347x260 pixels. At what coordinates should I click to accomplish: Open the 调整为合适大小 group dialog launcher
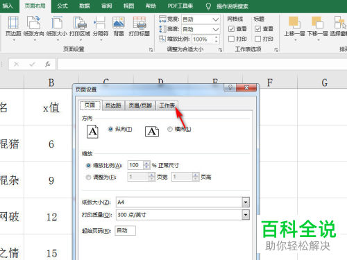click(220, 49)
